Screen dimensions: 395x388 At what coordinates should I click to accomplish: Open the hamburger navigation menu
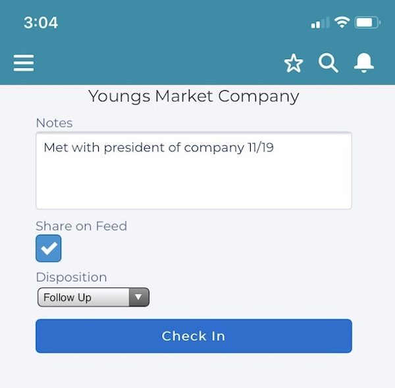(24, 63)
